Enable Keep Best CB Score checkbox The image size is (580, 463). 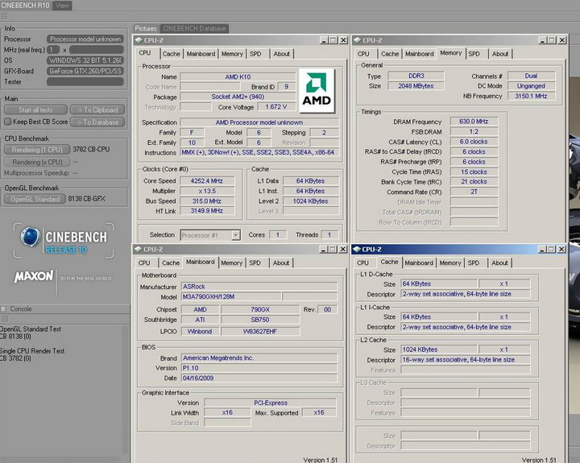8,122
